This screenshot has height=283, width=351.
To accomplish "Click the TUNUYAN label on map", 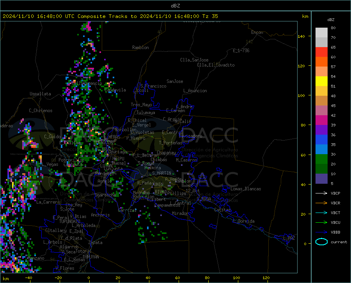I will (x=90, y=257).
